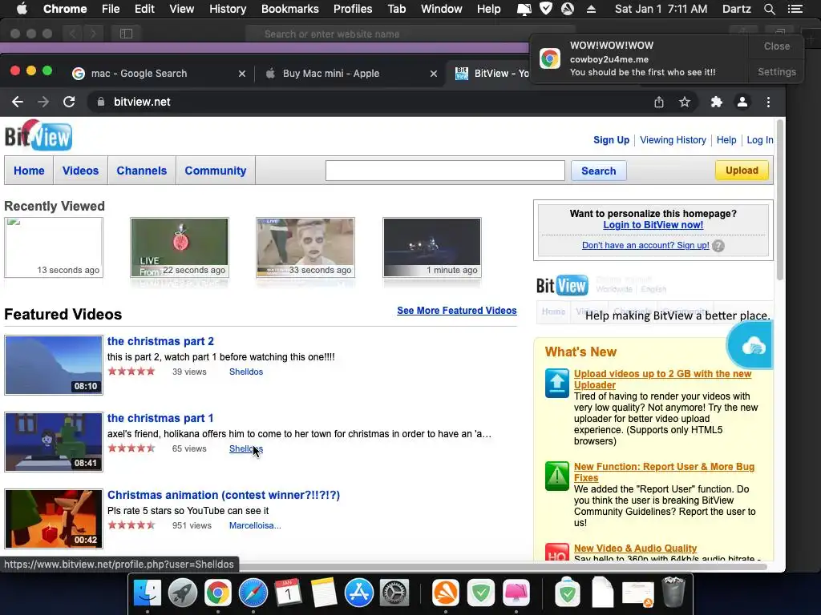
Task: Go to the Community navigation tab
Action: click(x=216, y=171)
